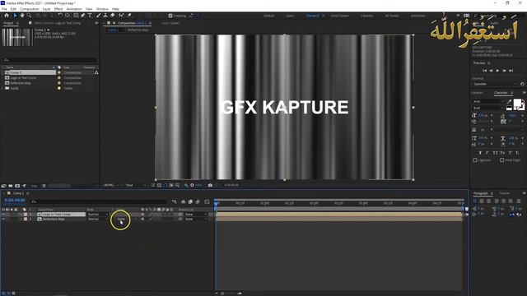Select the Horizontal Type tool

coord(90,16)
